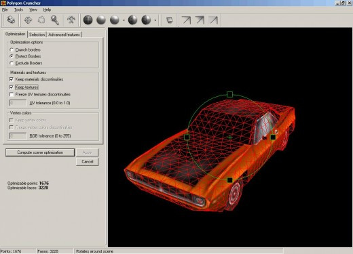Switch to the Advanced features tab

click(x=64, y=35)
